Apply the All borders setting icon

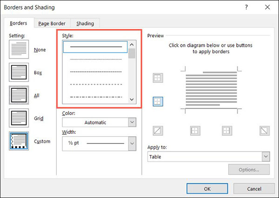[x=19, y=95]
